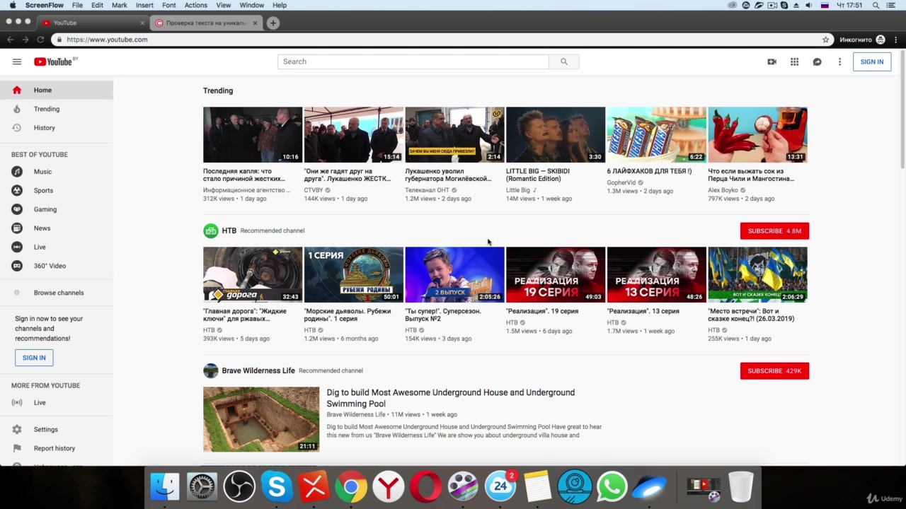Click the Gaming category icon
The height and width of the screenshot is (509, 906).
click(17, 209)
